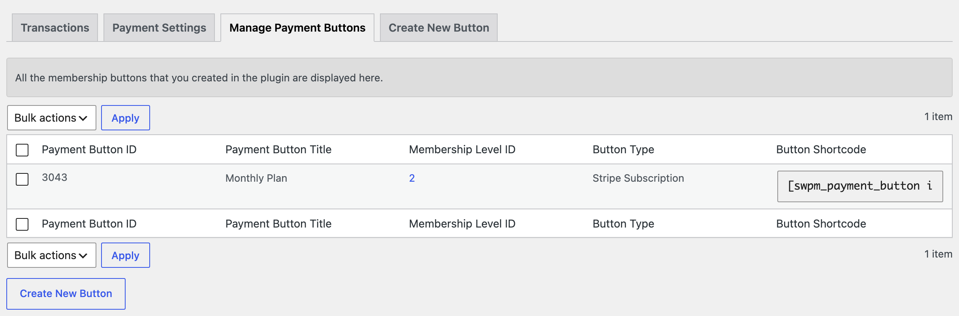Click the bottom '1 item' count
Screen dimensions: 959x316
(938, 254)
